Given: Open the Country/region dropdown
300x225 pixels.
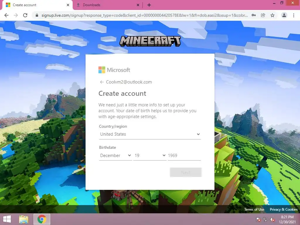Looking at the screenshot, I should [150, 134].
